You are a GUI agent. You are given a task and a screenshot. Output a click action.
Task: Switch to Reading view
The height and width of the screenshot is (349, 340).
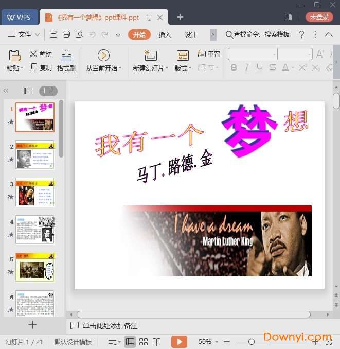[156, 342]
